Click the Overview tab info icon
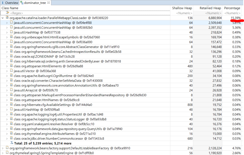The image size is (244, 155). pos(3,3)
